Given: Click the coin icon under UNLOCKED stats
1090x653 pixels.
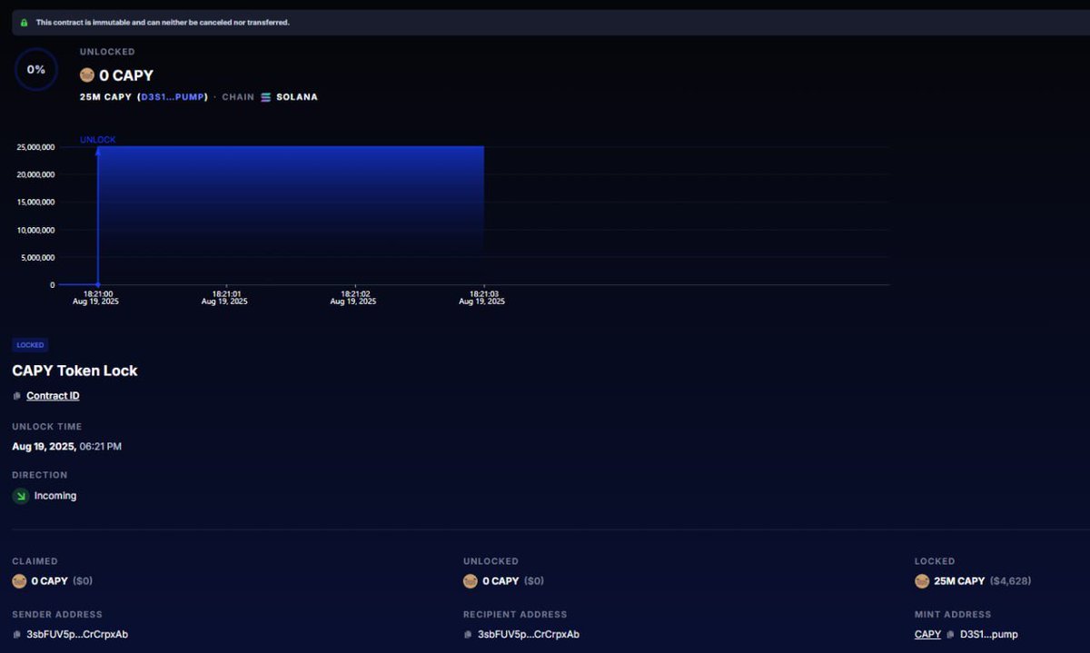Looking at the screenshot, I should point(471,581).
